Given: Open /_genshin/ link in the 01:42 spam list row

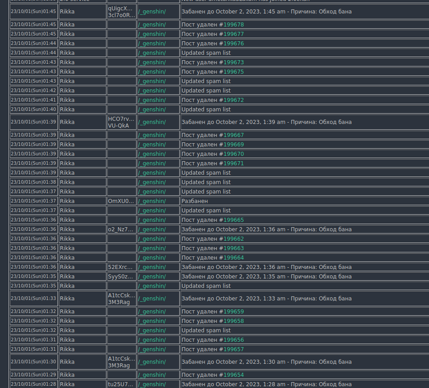Looking at the screenshot, I should point(152,91).
